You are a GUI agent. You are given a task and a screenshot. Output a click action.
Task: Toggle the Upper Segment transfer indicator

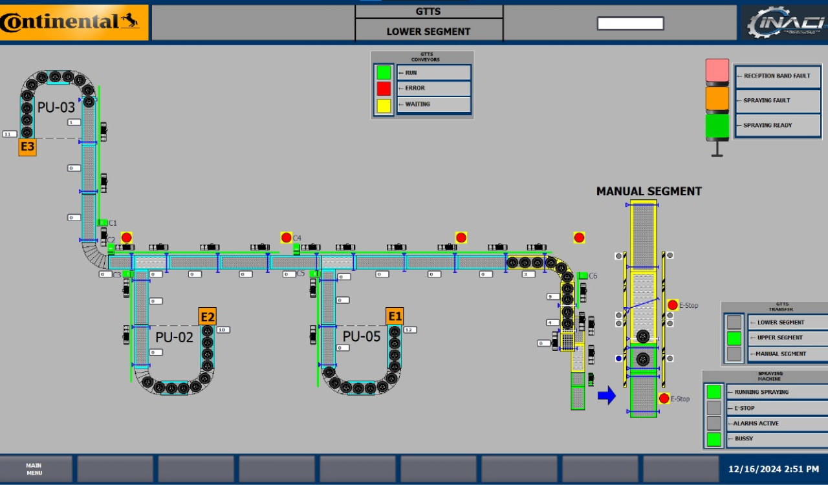tap(734, 338)
